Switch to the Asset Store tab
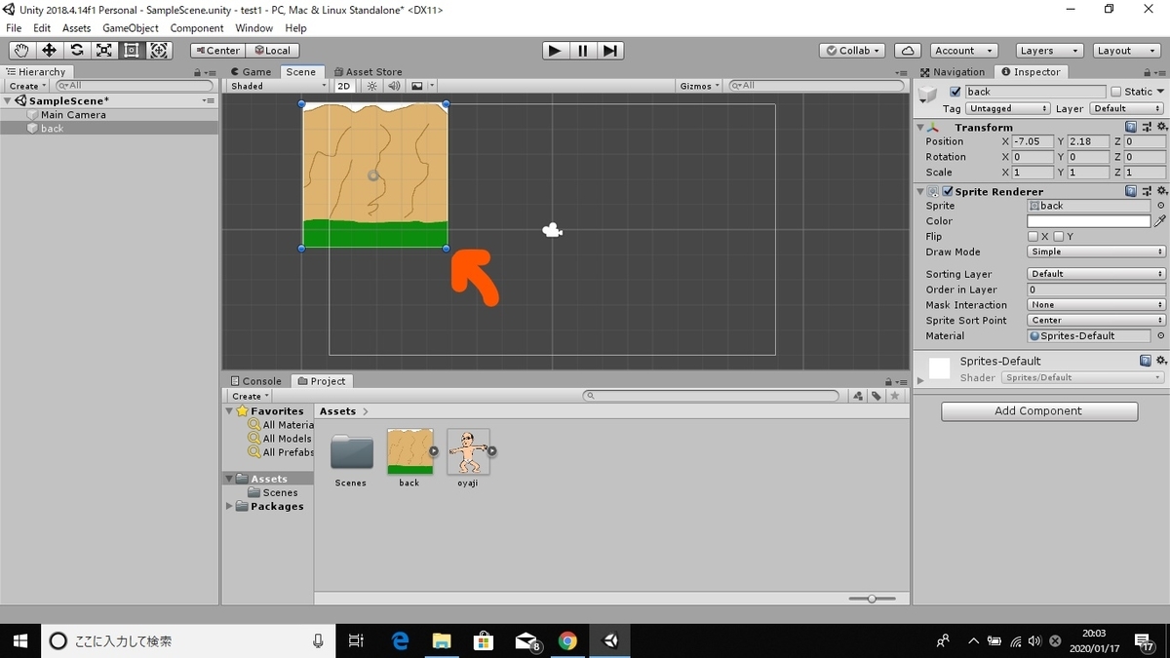 click(367, 71)
